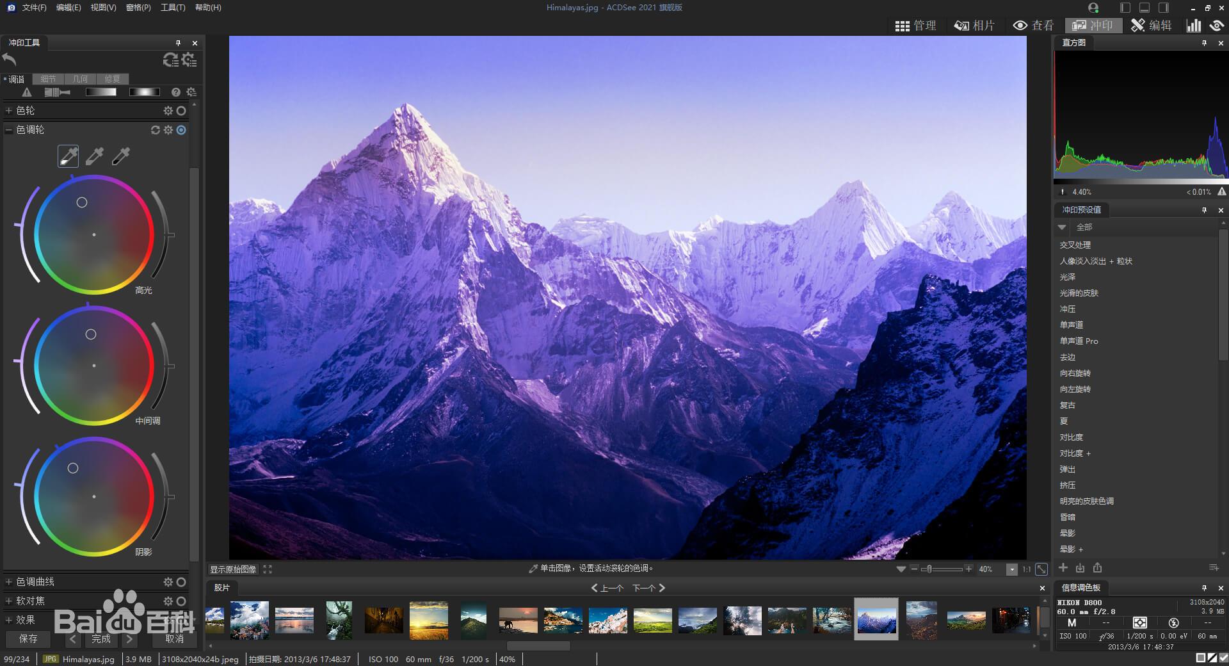Screen dimensions: 1229x666
Task: Select the linear gradient tool
Action: pyautogui.click(x=101, y=92)
